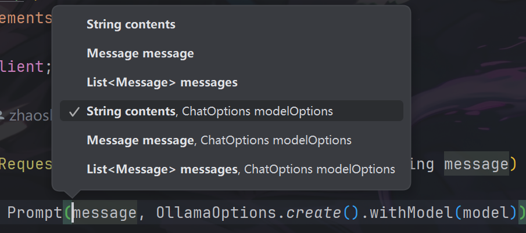Screen dimensions: 526x233
Task: Choose the "Message message" single-parameter overload
Action: [x=140, y=54]
